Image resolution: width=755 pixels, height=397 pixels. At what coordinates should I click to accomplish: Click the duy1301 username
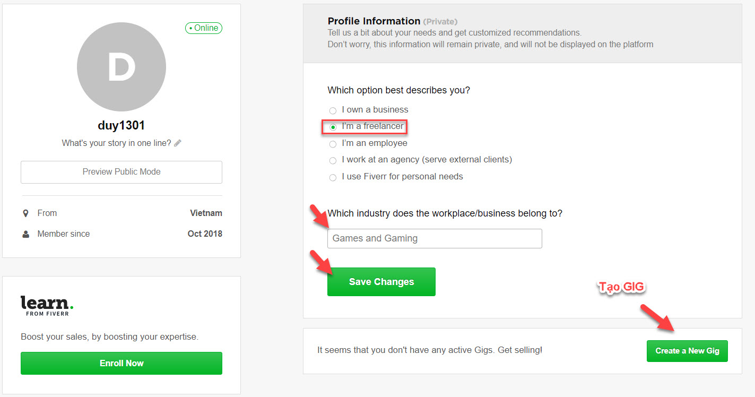tap(122, 125)
